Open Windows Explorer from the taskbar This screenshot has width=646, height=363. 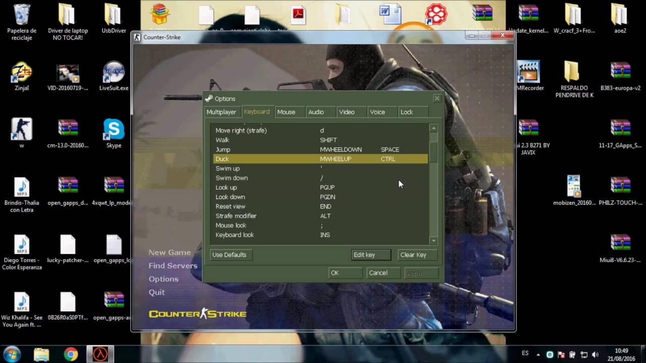tap(41, 354)
